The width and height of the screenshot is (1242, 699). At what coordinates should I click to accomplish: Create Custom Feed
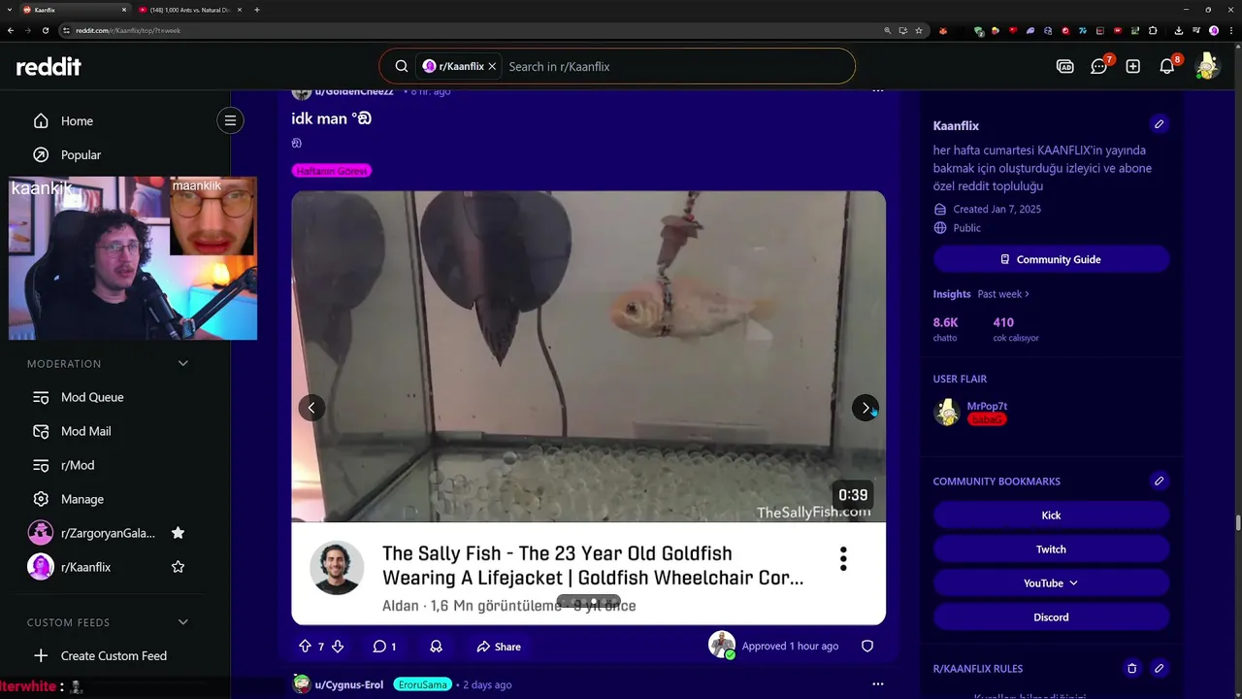(115, 656)
